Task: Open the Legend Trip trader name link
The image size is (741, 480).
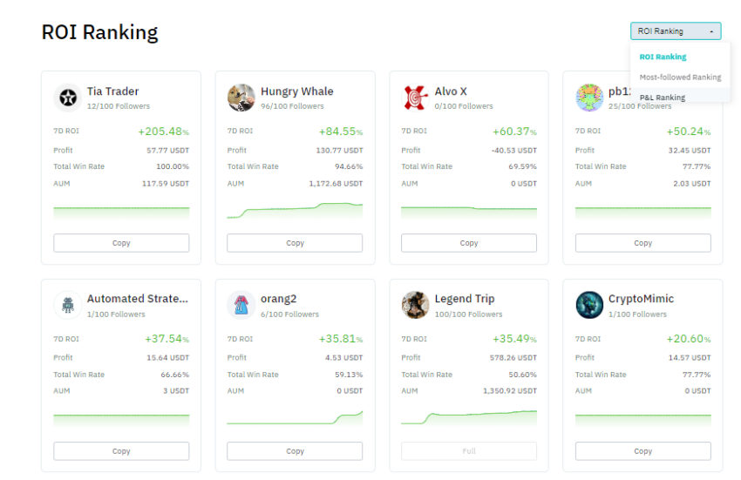Action: 465,299
